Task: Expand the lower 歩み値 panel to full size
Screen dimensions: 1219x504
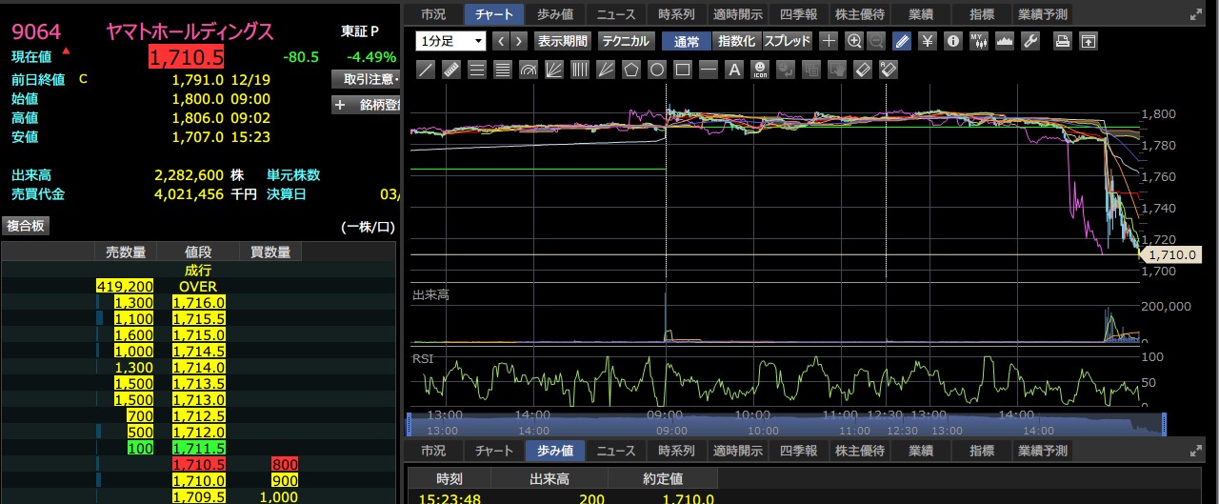Action: coord(1197,451)
